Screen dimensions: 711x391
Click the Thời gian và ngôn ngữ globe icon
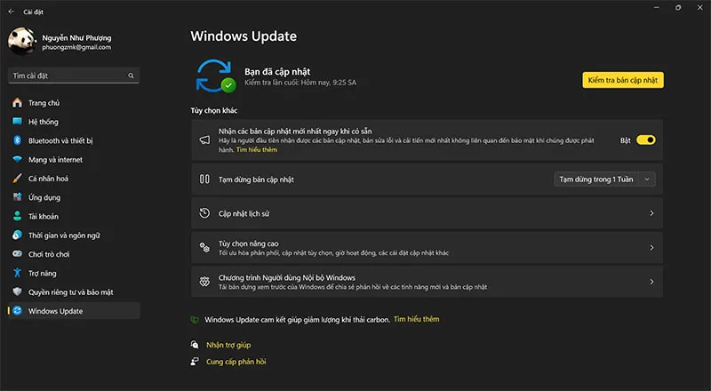[17, 235]
